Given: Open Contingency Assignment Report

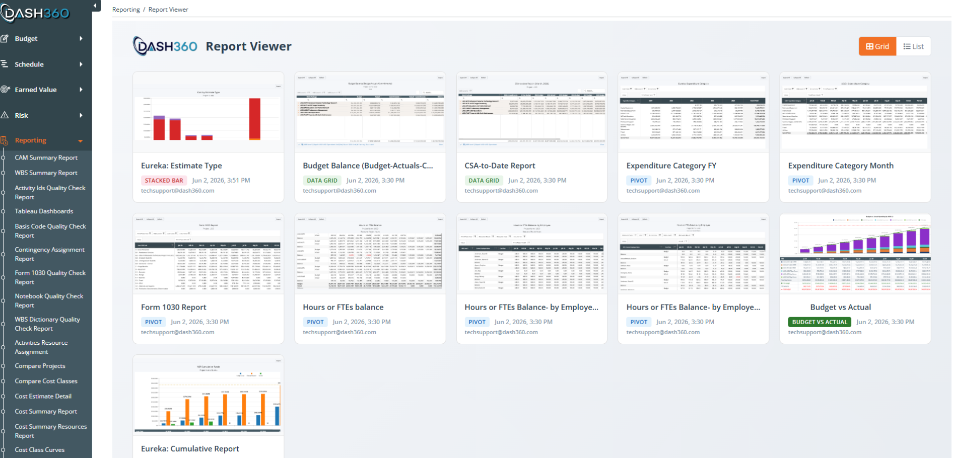Looking at the screenshot, I should 50,254.
